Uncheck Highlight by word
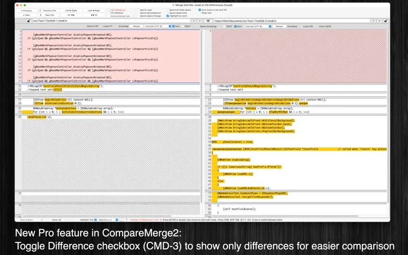The width and height of the screenshot is (408, 255). tap(168, 16)
